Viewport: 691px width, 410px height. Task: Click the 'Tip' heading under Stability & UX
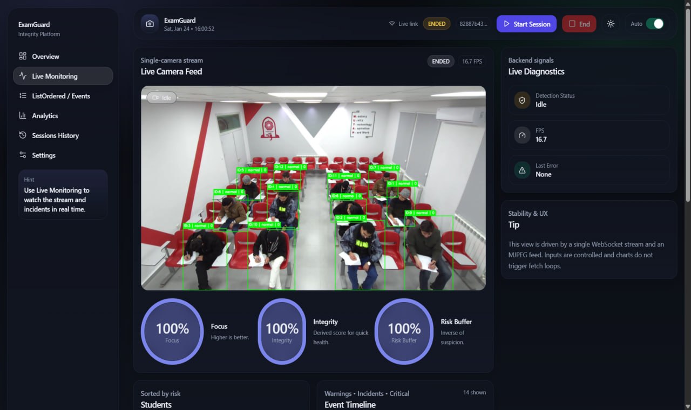[513, 224]
